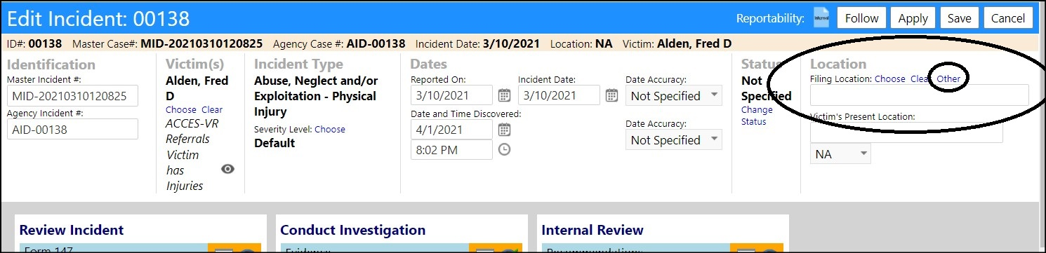Toggle the victim eye icon
The image size is (1046, 253).
click(x=227, y=169)
